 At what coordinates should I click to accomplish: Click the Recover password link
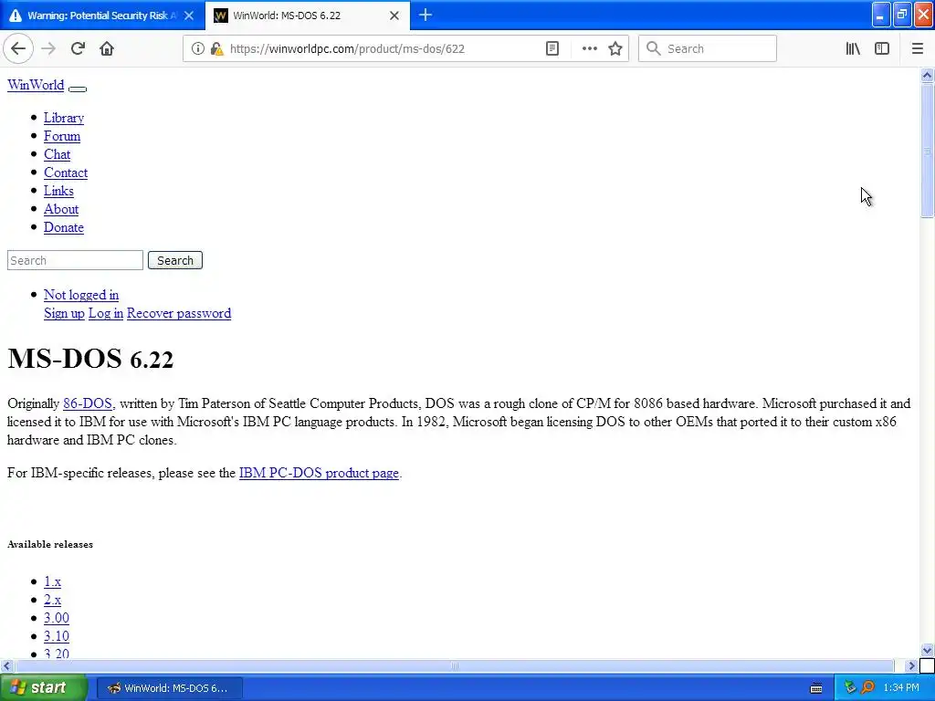click(x=179, y=314)
